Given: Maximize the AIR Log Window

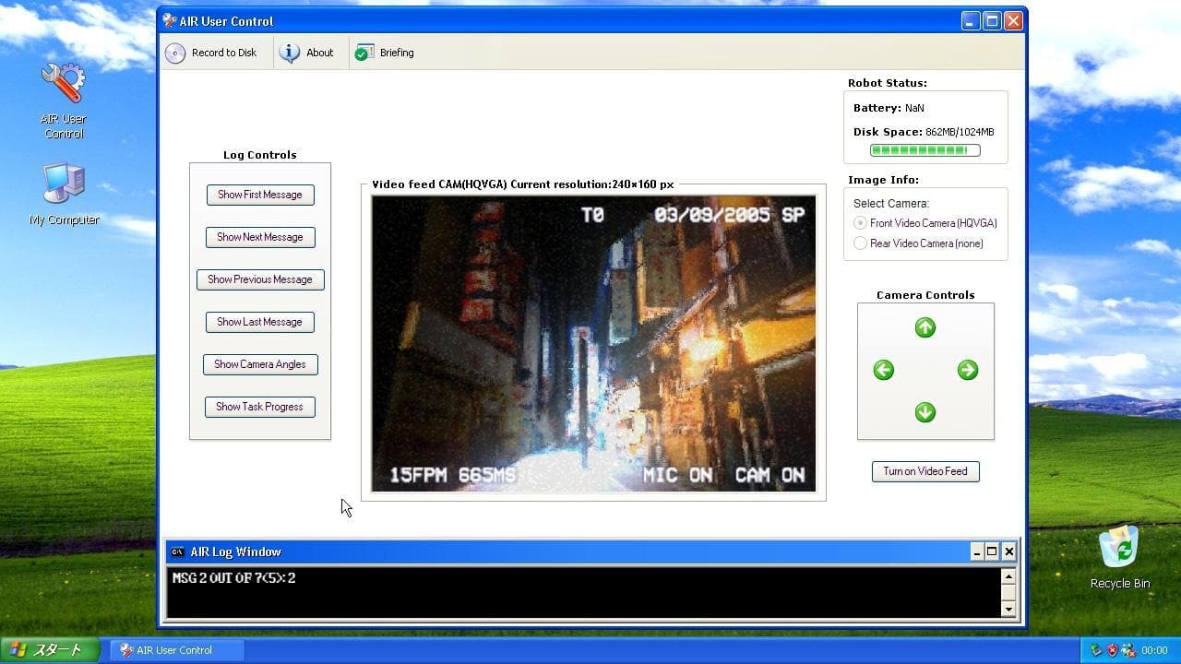Looking at the screenshot, I should [992, 551].
